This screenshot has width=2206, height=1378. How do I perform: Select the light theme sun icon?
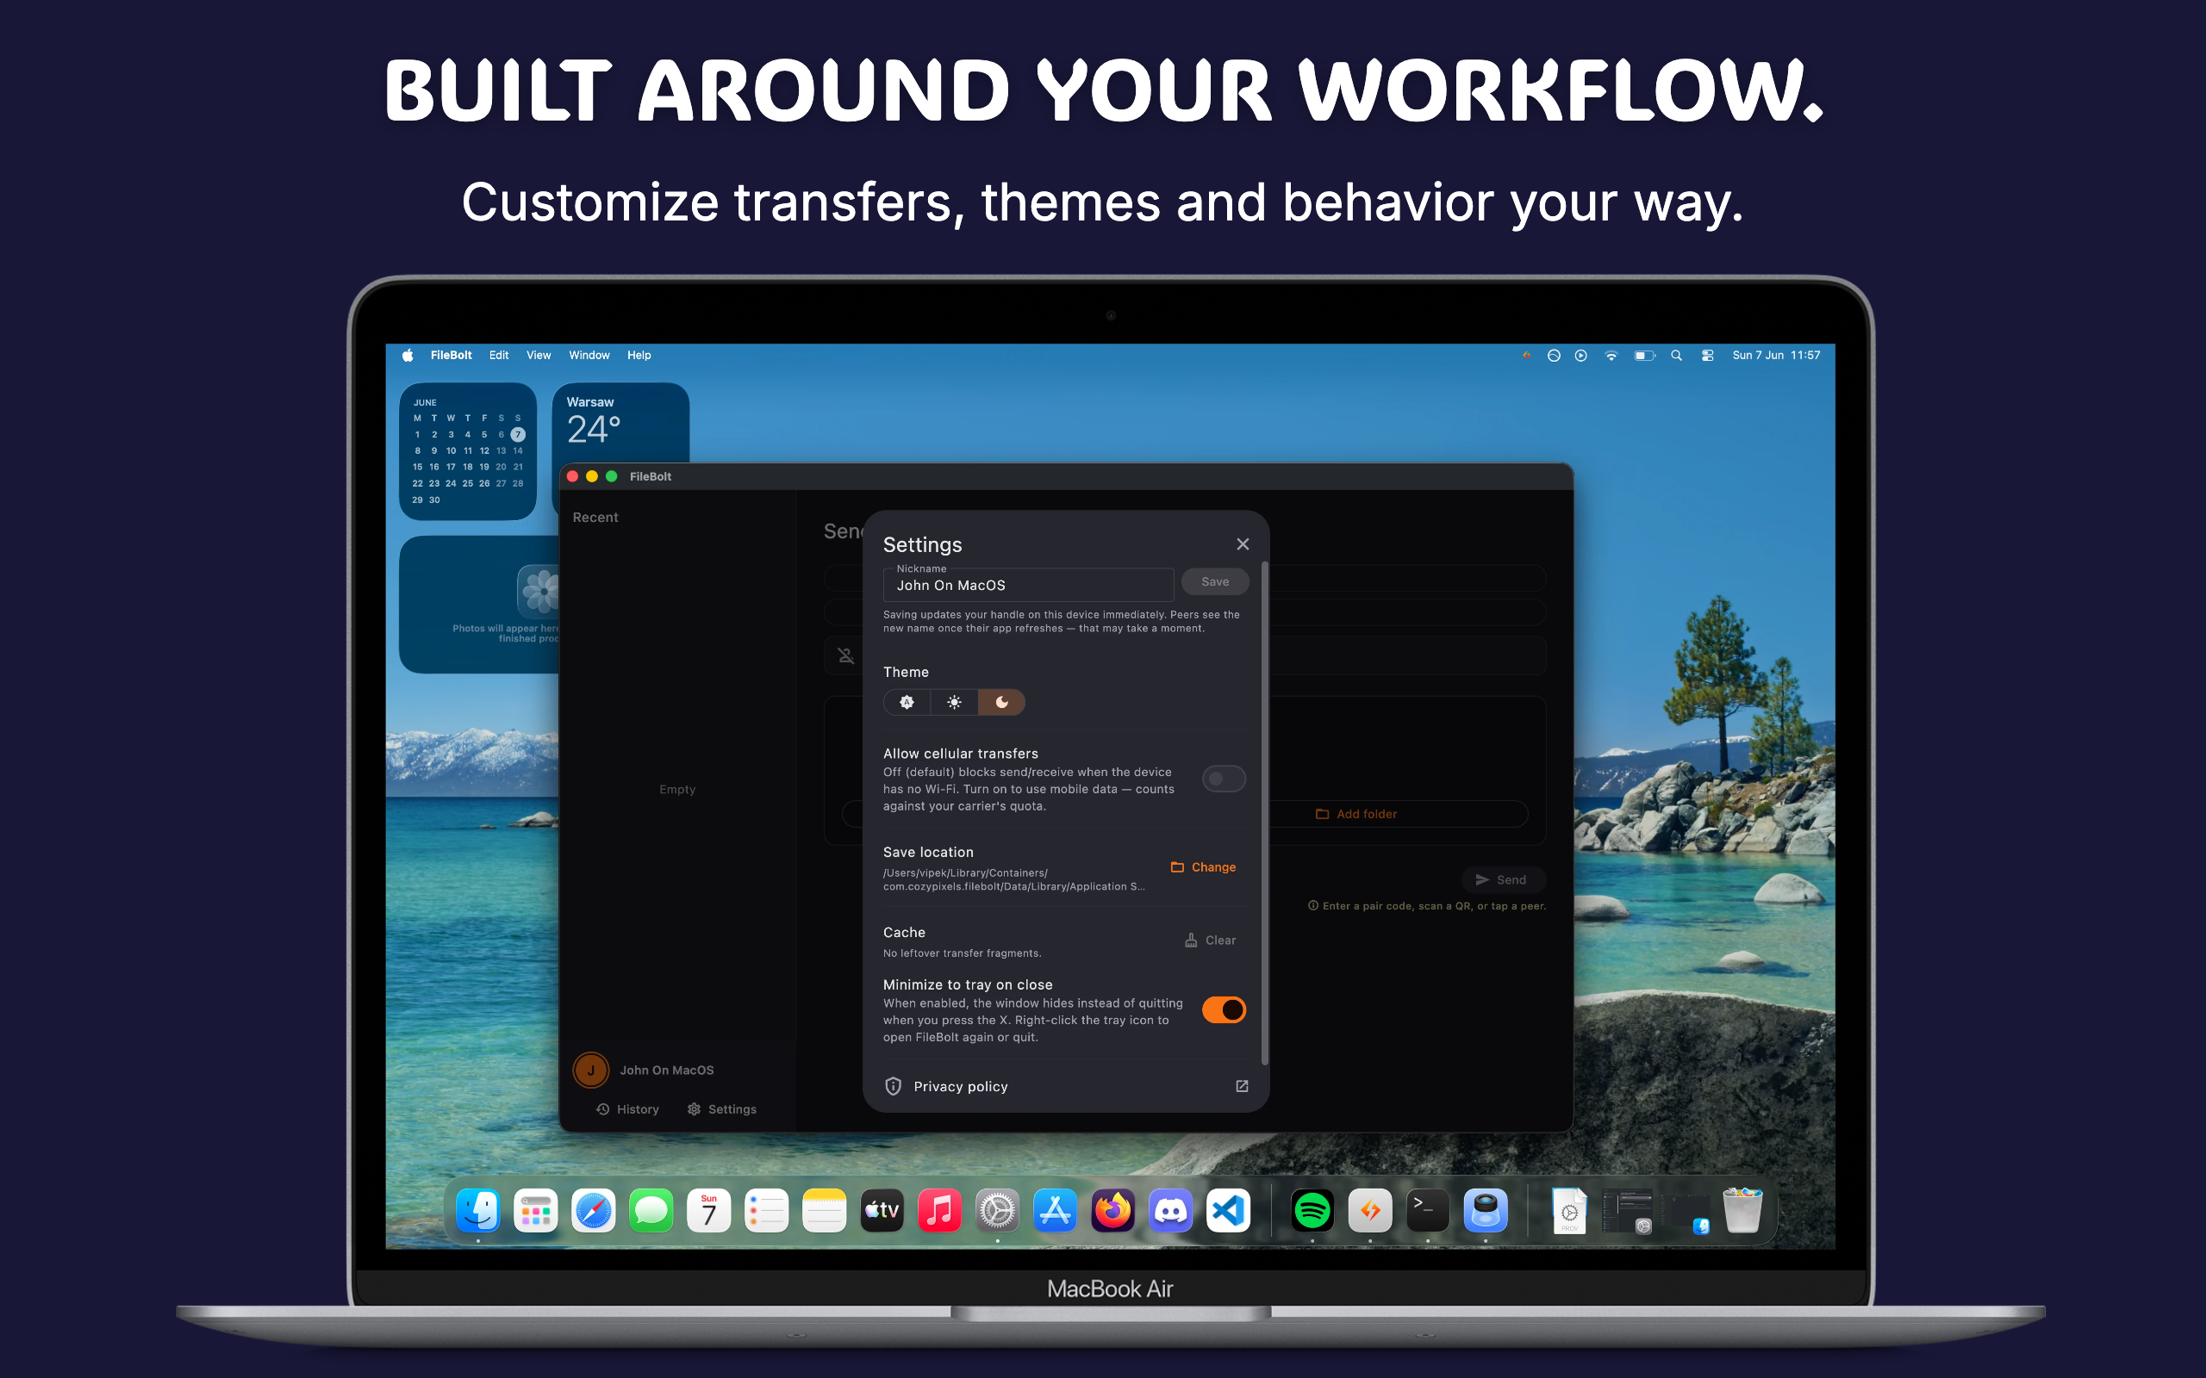pyautogui.click(x=955, y=702)
